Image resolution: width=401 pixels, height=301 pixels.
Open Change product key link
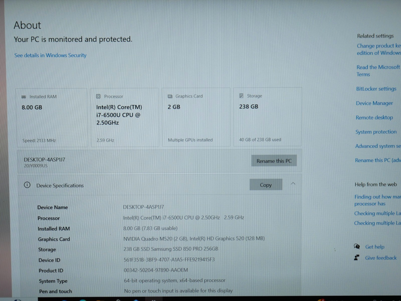coord(379,49)
